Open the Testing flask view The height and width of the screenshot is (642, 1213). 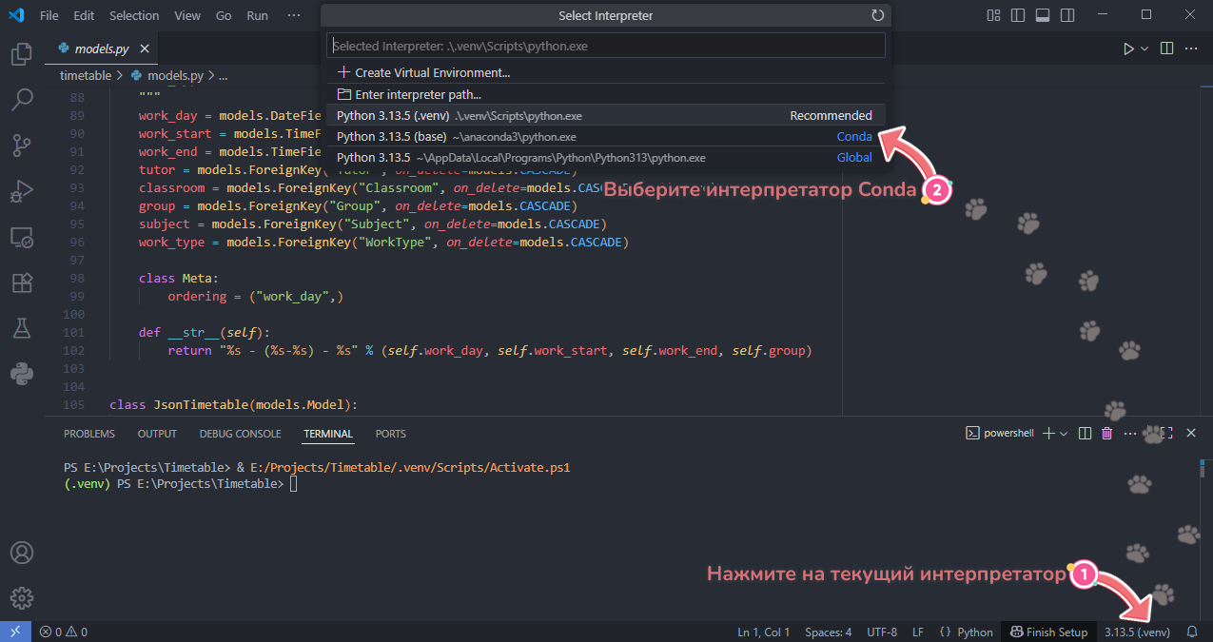(x=21, y=328)
